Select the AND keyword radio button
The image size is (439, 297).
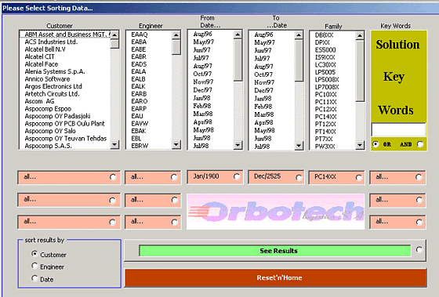[420, 144]
